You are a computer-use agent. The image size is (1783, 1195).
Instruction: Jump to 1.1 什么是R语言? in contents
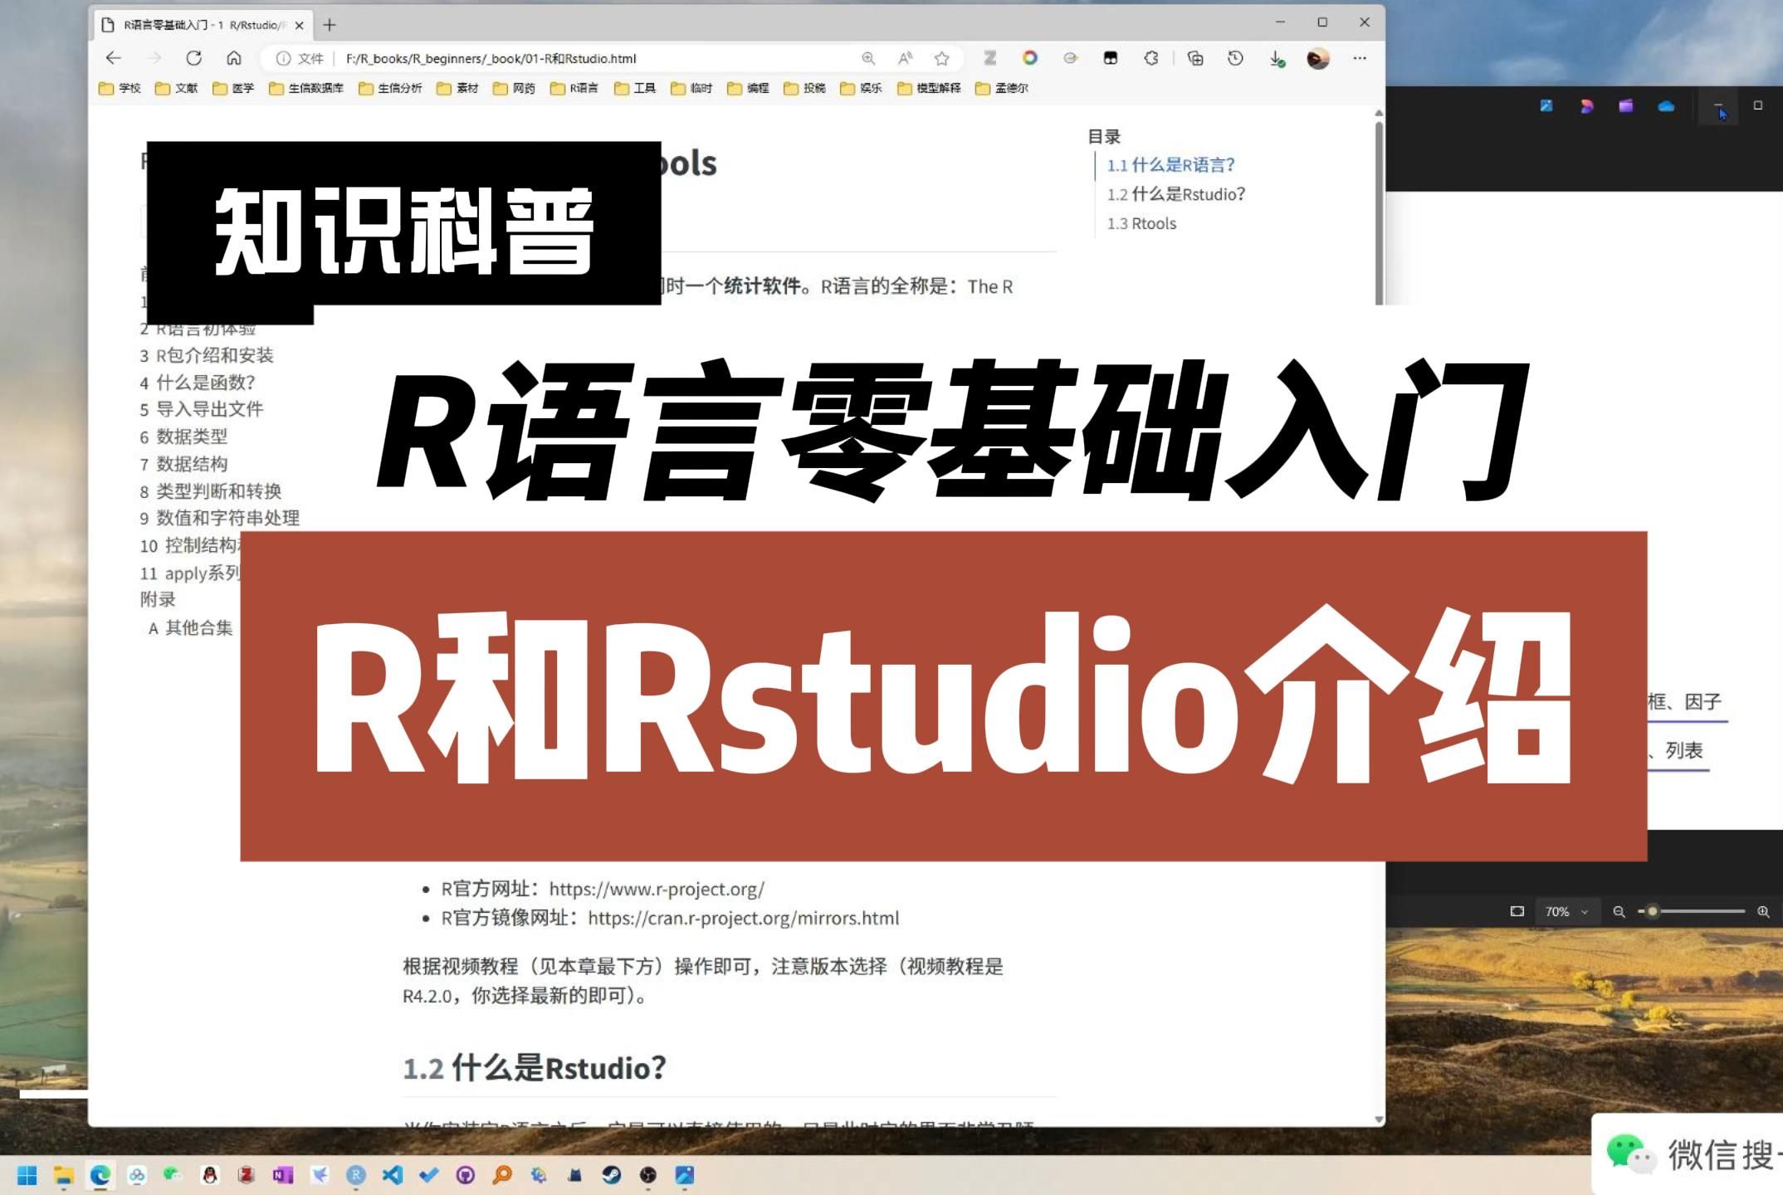[1170, 165]
